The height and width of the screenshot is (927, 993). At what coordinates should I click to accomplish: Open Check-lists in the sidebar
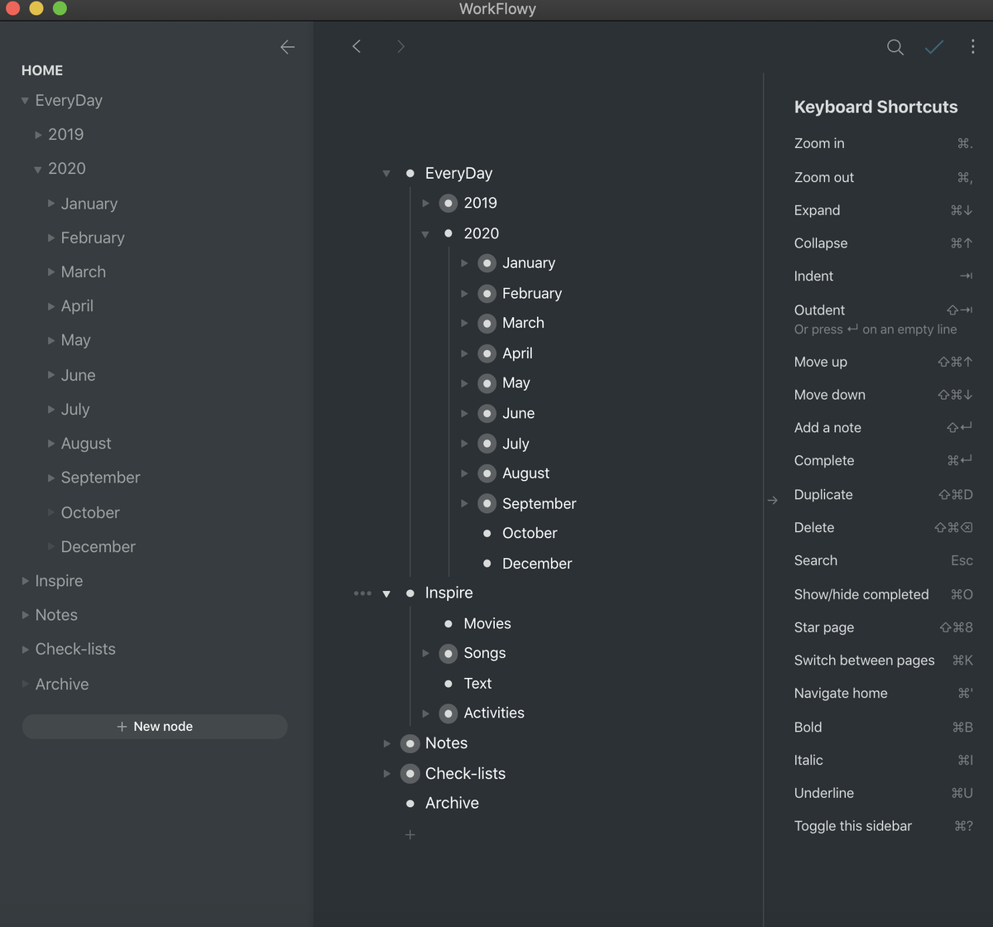[75, 649]
